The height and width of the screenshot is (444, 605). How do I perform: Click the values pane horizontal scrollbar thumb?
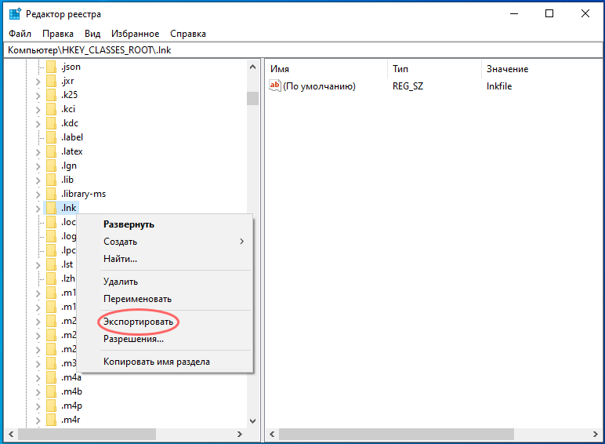pyautogui.click(x=397, y=434)
